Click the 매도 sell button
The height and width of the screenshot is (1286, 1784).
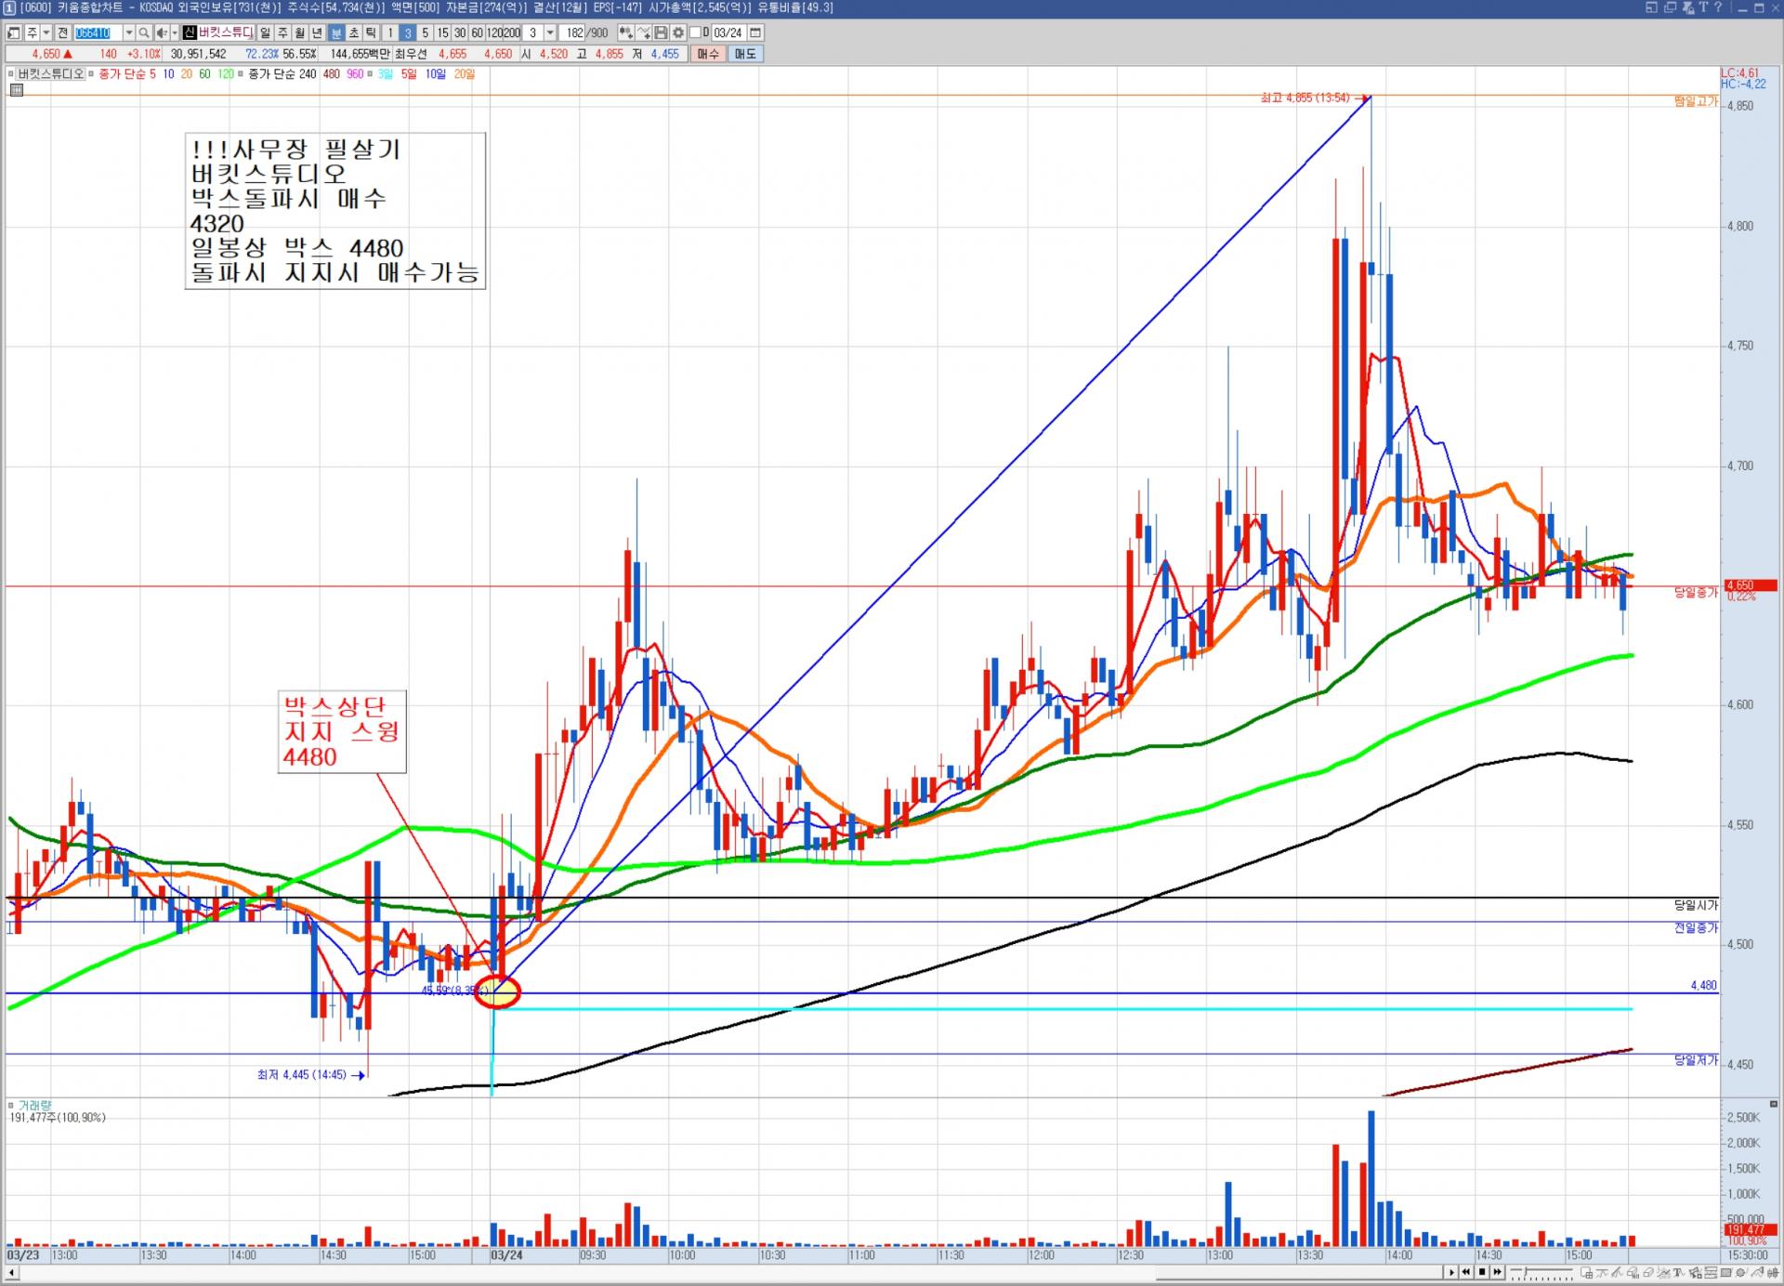click(x=745, y=54)
